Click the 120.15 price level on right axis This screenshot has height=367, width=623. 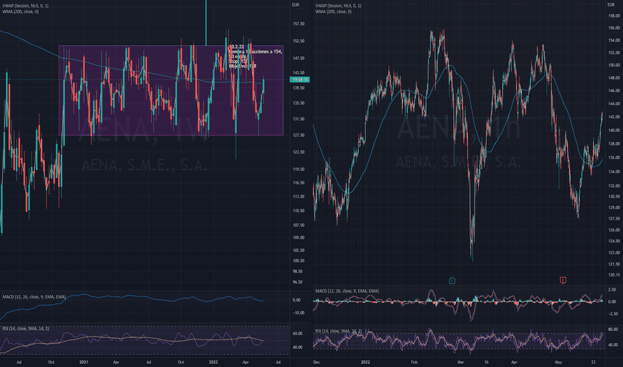click(614, 274)
